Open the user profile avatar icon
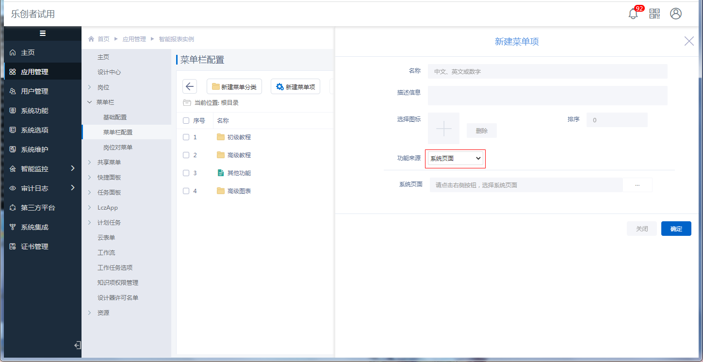Viewport: 703px width, 362px height. point(676,14)
